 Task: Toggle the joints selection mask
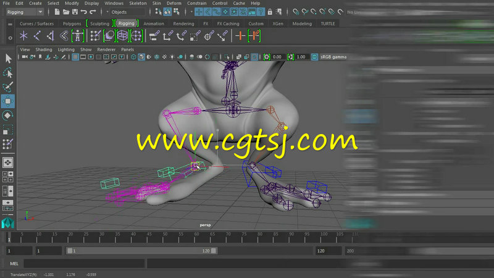point(207,12)
